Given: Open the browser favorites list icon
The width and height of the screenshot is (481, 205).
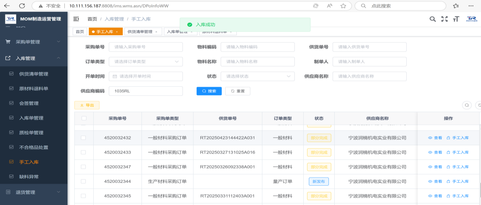Looking at the screenshot, I should (456, 6).
